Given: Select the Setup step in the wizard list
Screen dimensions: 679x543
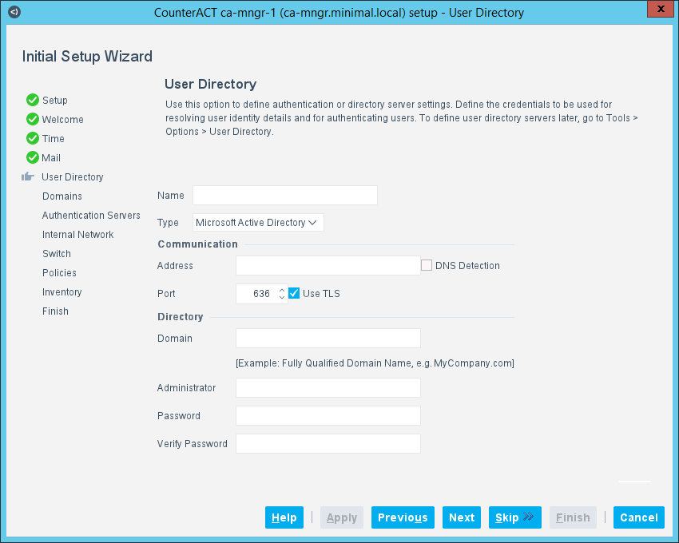Looking at the screenshot, I should [54, 101].
